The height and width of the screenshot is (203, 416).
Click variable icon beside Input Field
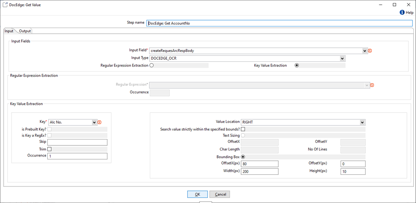pos(370,51)
